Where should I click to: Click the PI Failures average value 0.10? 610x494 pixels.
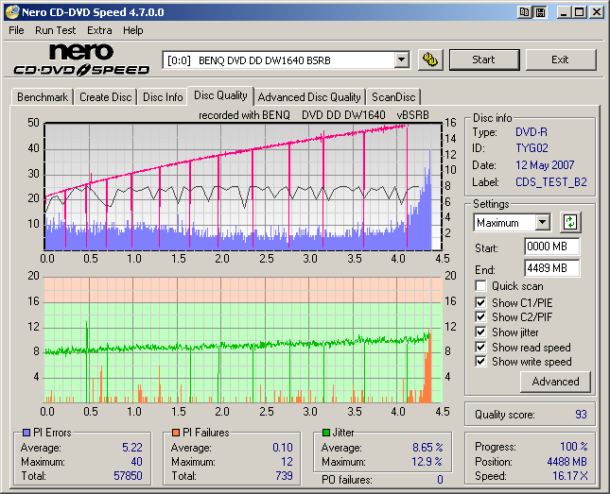coord(283,448)
